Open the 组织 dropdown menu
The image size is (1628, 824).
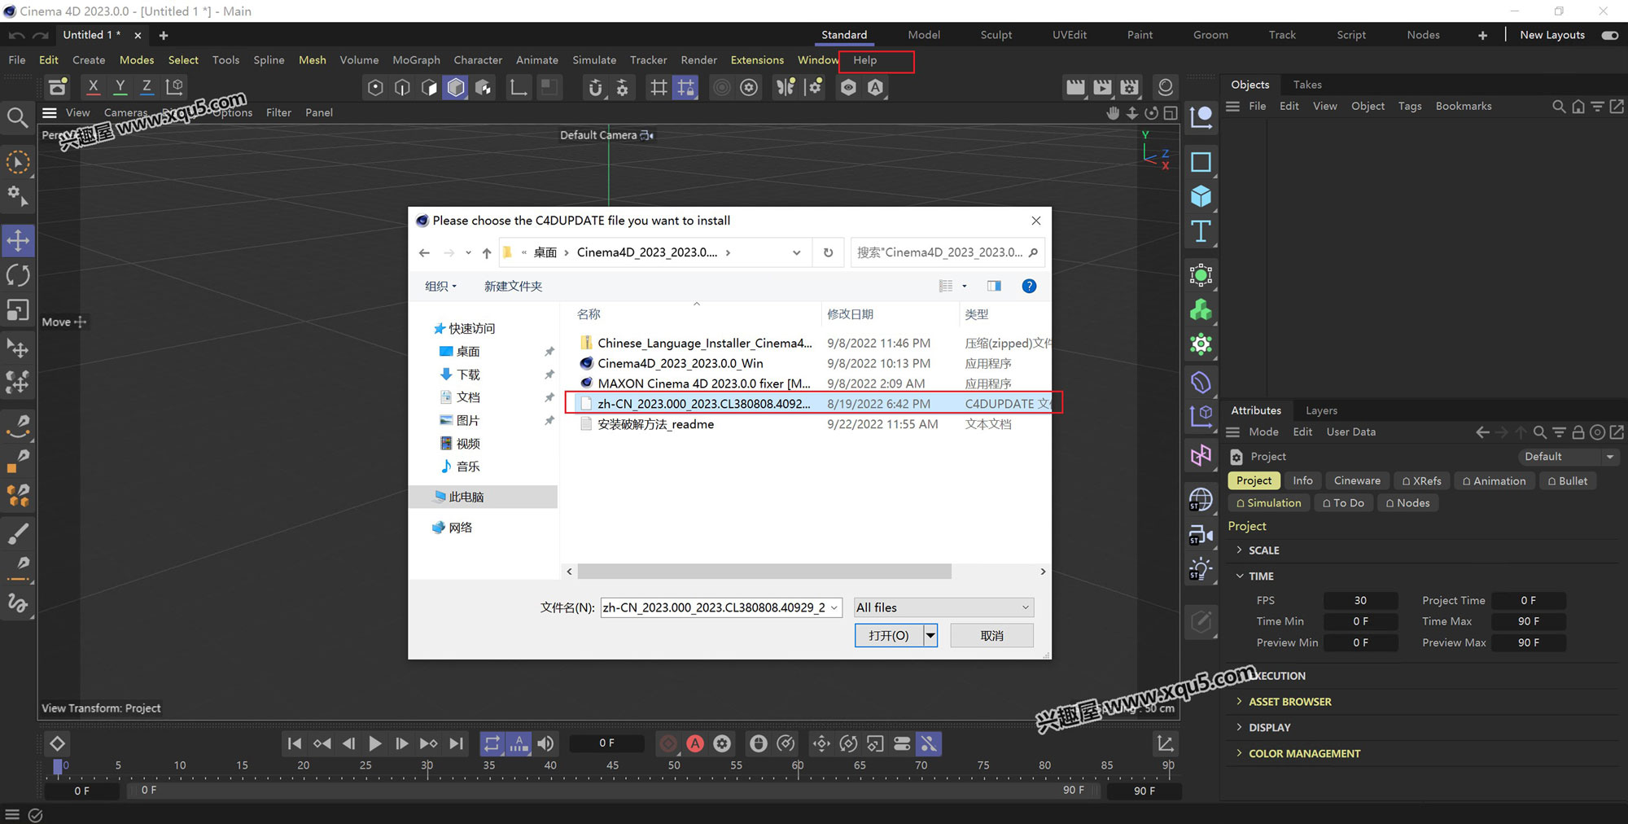(x=440, y=286)
